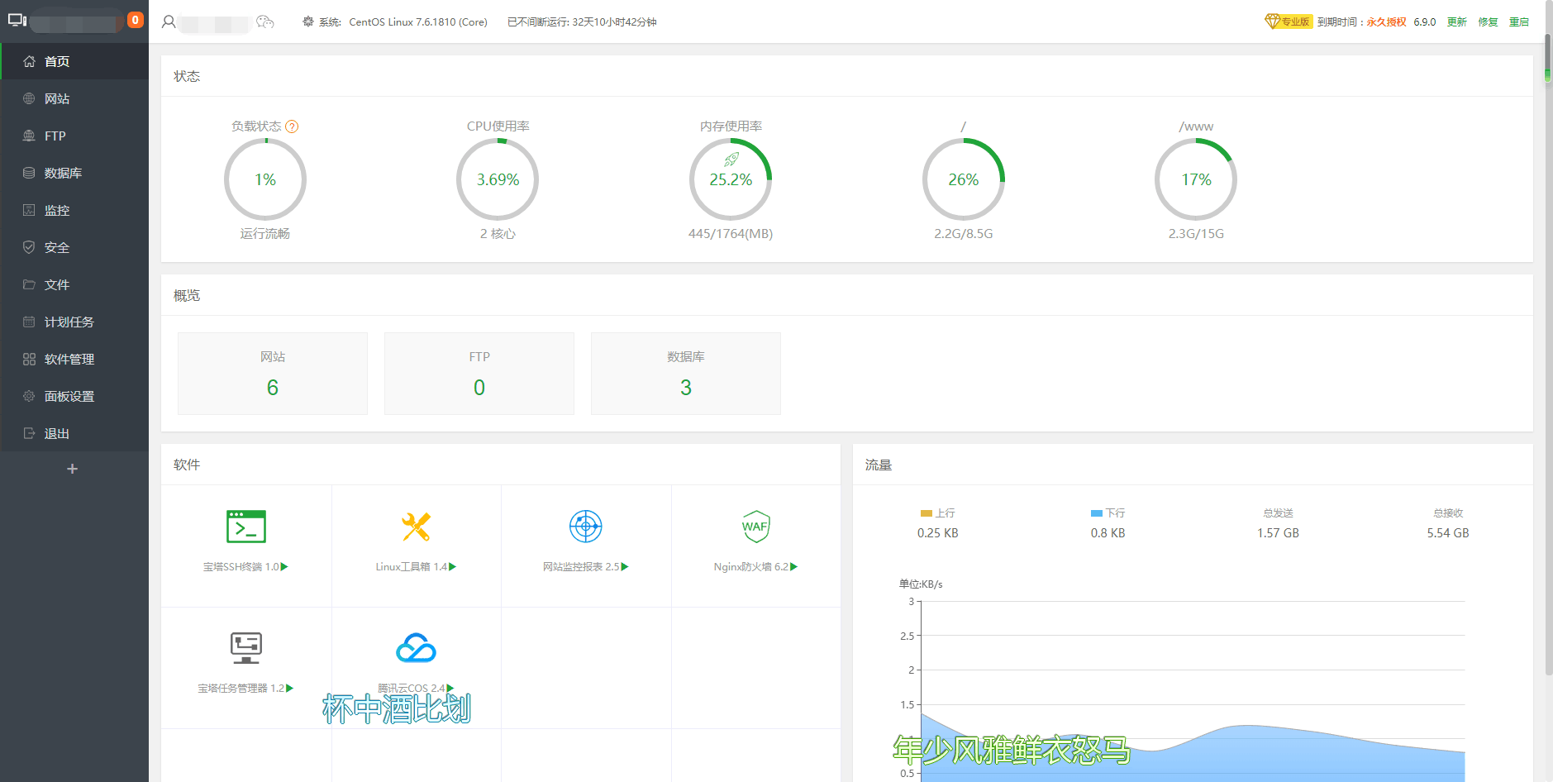The image size is (1553, 782).
Task: Toggle the 上行 chart legend
Action: pyautogui.click(x=938, y=513)
